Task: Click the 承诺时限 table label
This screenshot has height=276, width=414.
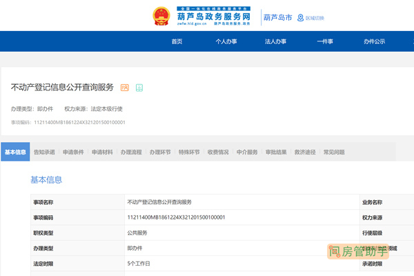Action: click(x=373, y=264)
